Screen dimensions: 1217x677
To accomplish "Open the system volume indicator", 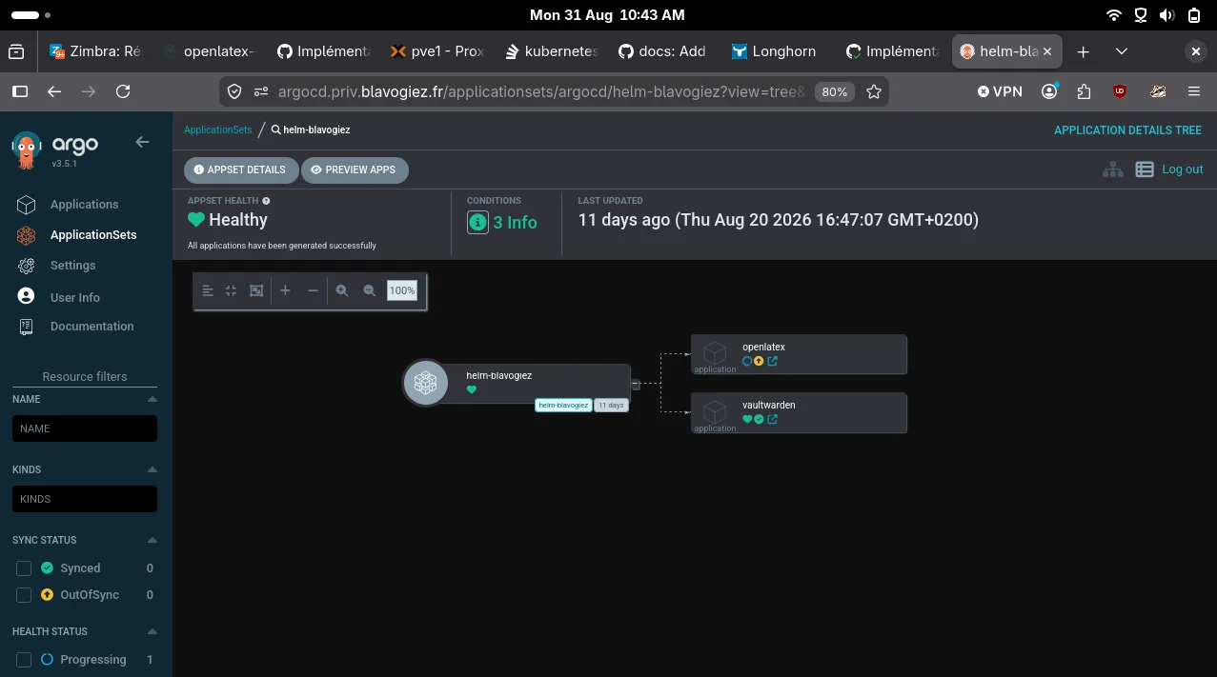I will click(1167, 15).
